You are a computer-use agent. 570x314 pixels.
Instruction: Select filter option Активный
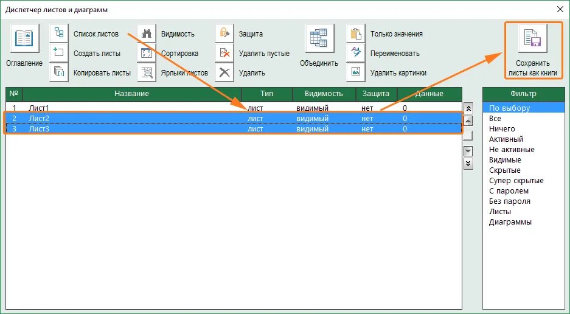coord(524,139)
